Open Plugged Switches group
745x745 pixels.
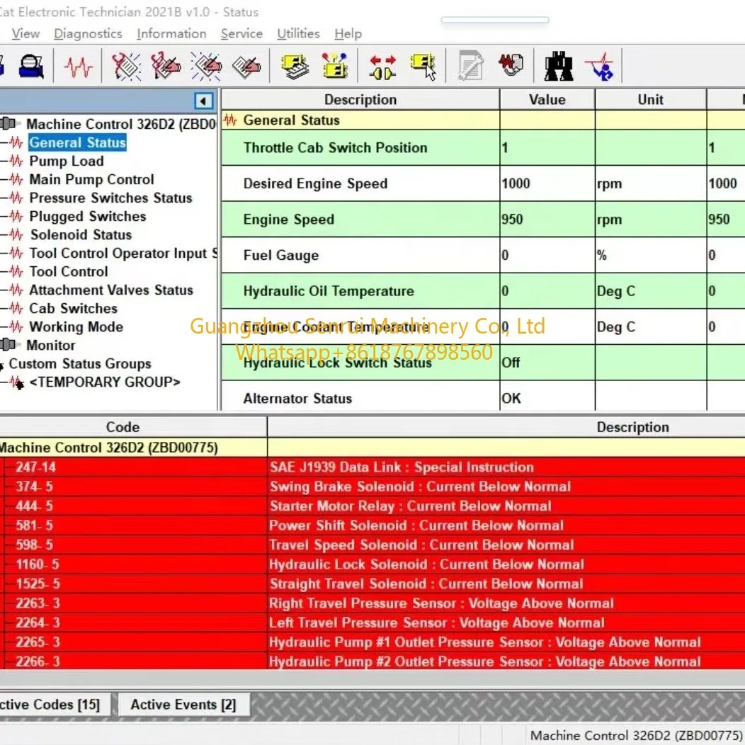(87, 217)
